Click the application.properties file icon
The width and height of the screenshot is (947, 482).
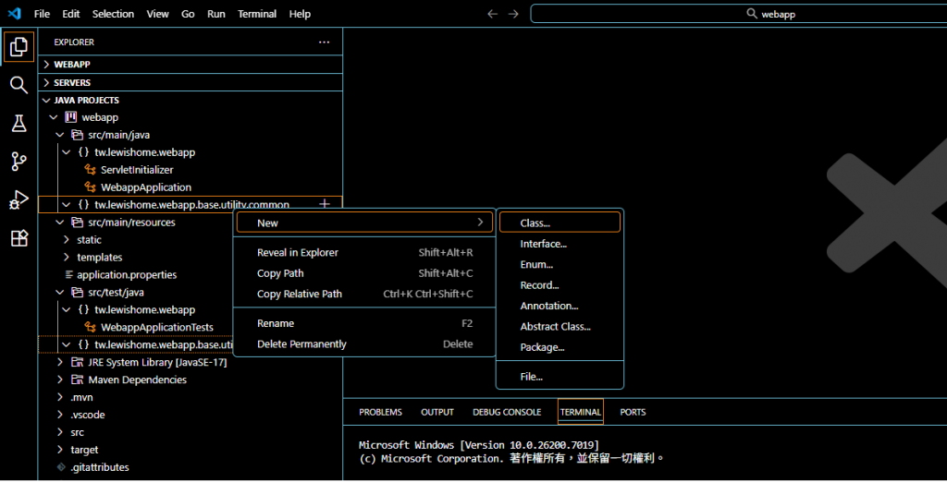[68, 274]
